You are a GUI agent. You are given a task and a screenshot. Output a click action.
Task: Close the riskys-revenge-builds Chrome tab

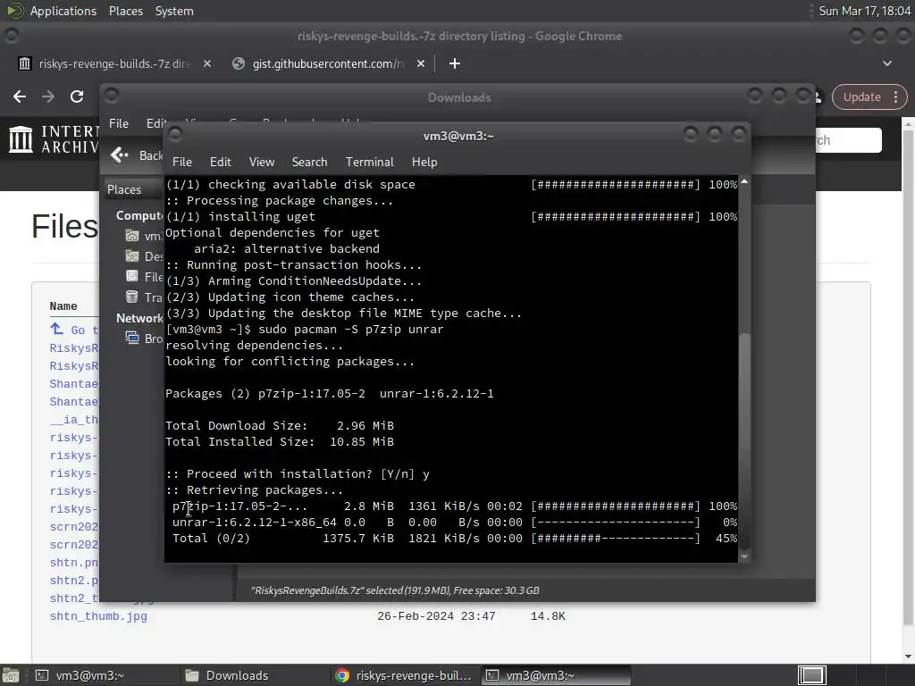(207, 63)
